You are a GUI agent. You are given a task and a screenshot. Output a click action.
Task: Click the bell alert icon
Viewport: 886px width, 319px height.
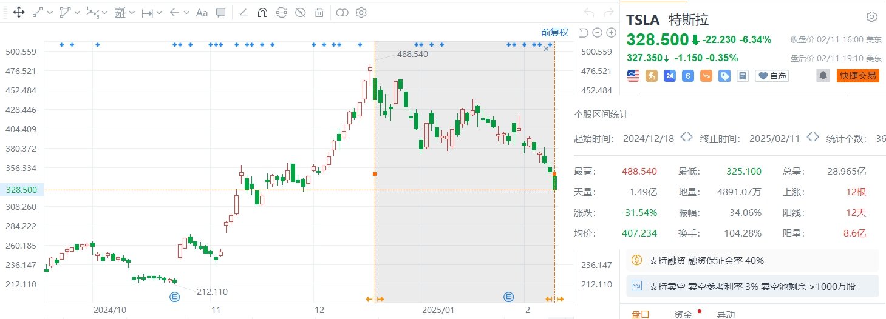pyautogui.click(x=823, y=76)
